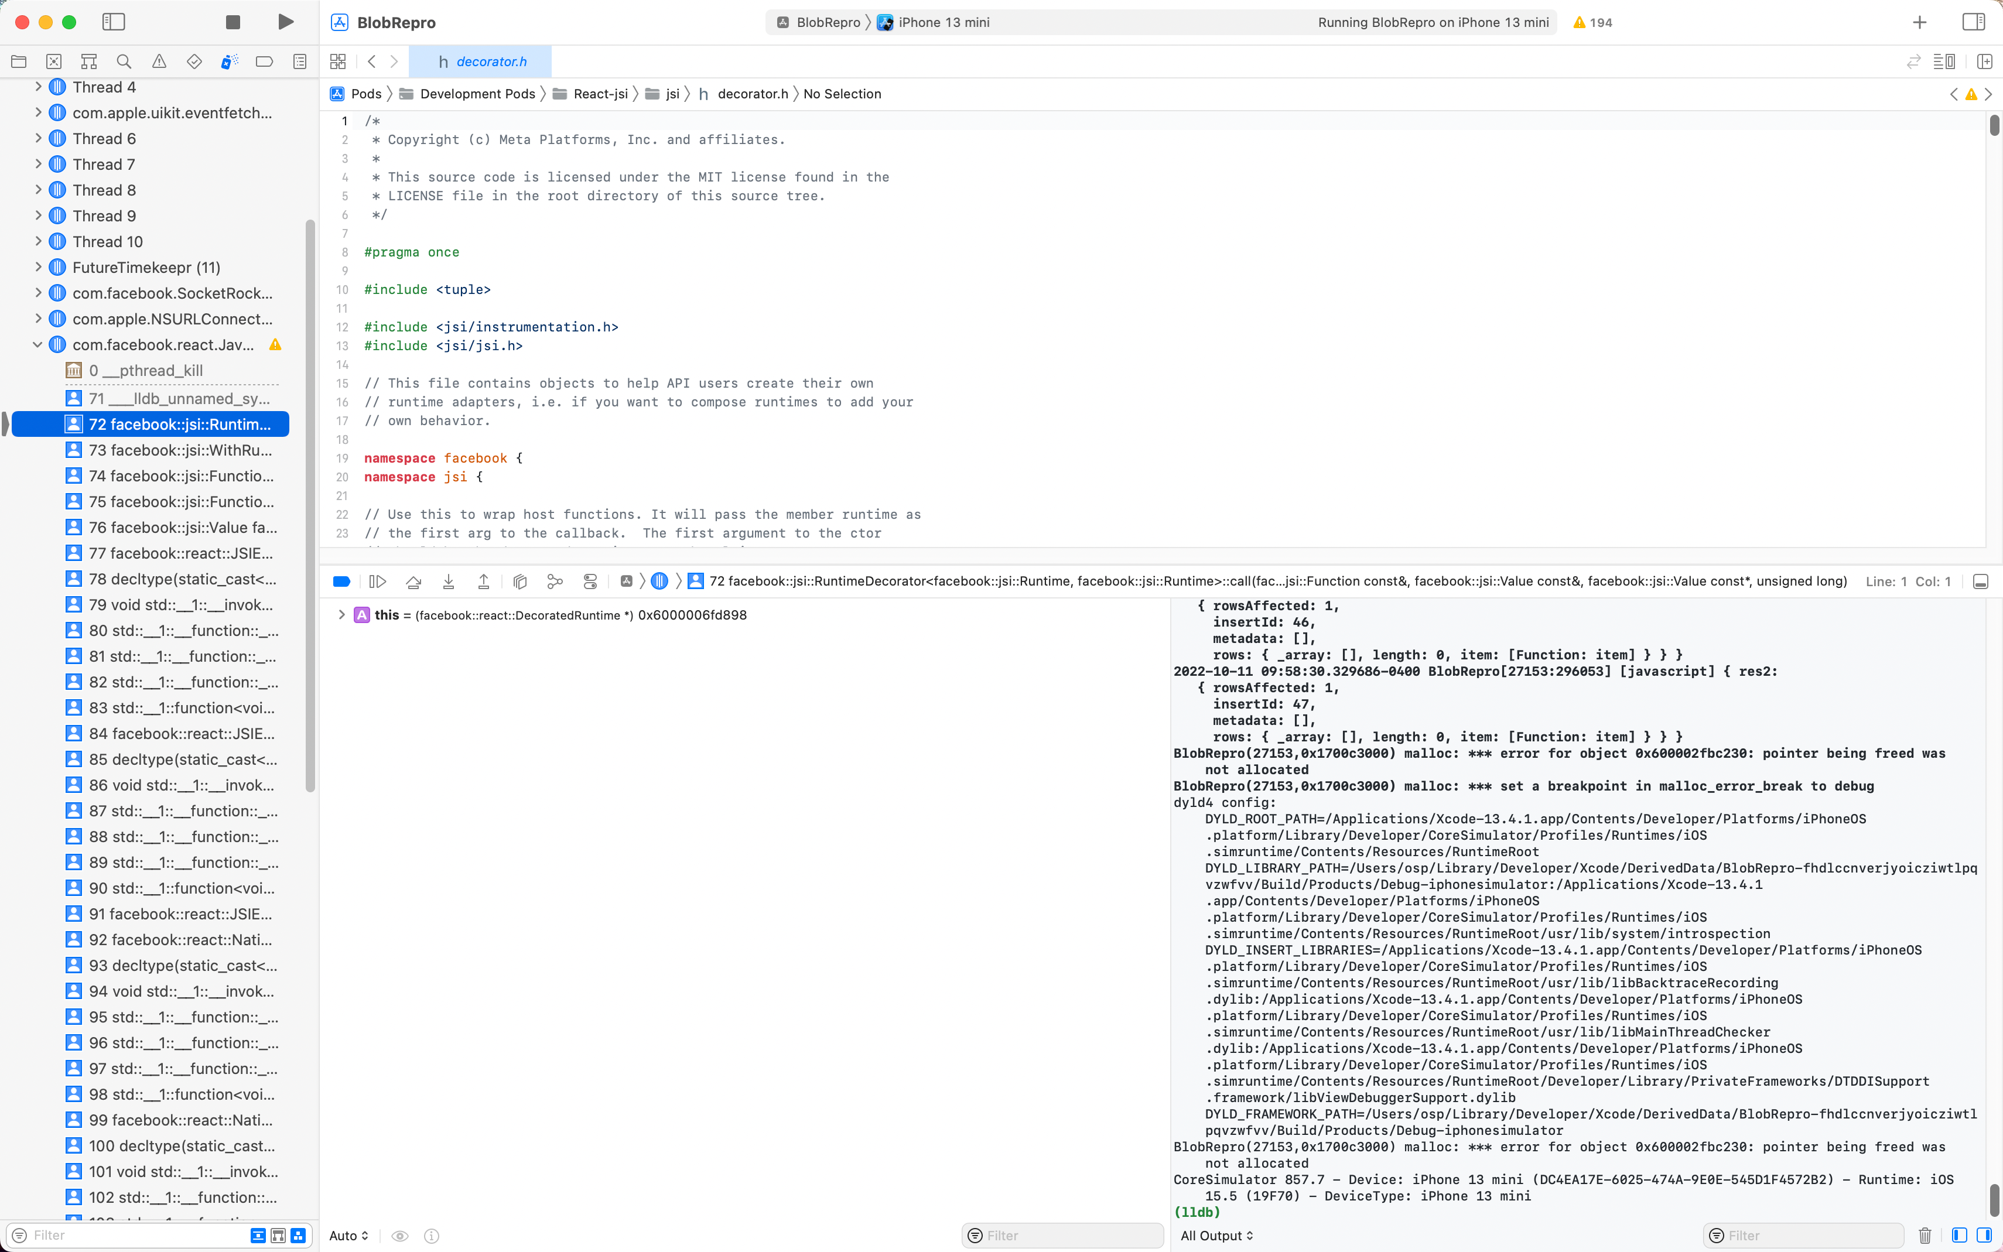Click the Step Out debug icon
Viewport: 2003px width, 1252px height.
click(484, 581)
